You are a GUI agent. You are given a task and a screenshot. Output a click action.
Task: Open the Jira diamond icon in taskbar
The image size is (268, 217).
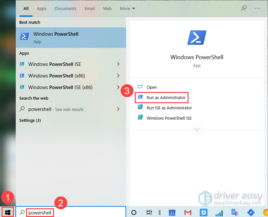point(251,212)
